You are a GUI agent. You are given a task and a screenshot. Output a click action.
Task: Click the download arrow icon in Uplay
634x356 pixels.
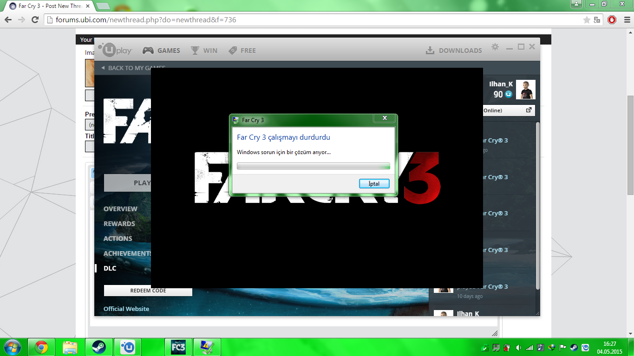430,50
